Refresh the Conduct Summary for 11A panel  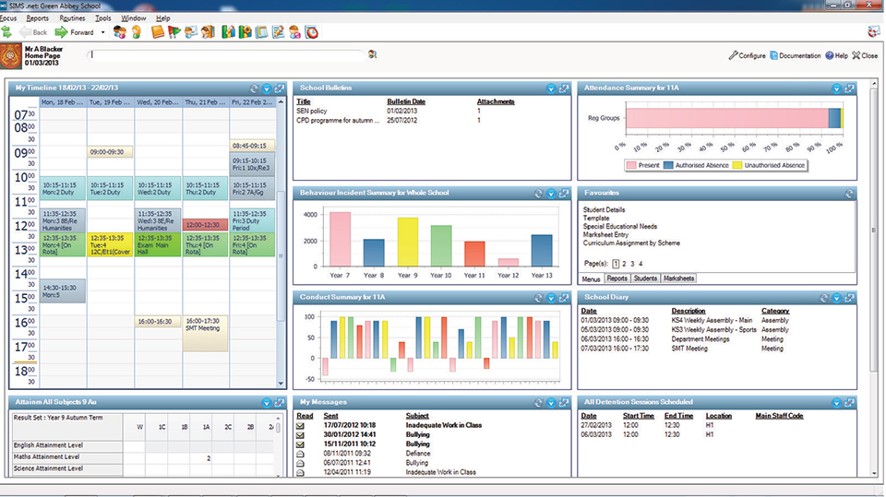538,298
